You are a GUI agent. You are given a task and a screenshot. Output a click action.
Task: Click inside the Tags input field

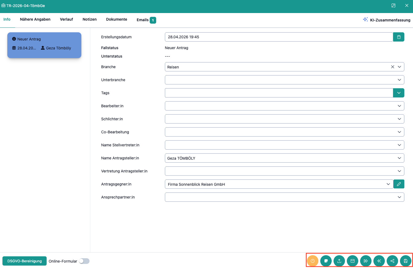279,93
